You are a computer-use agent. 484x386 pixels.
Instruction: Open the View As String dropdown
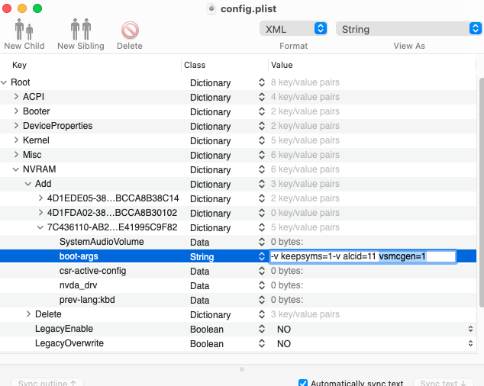click(x=409, y=29)
